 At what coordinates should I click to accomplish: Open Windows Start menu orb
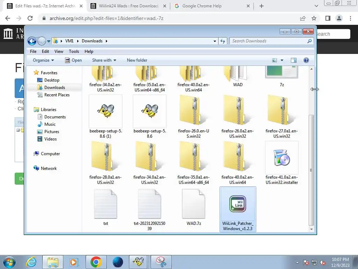point(9,262)
